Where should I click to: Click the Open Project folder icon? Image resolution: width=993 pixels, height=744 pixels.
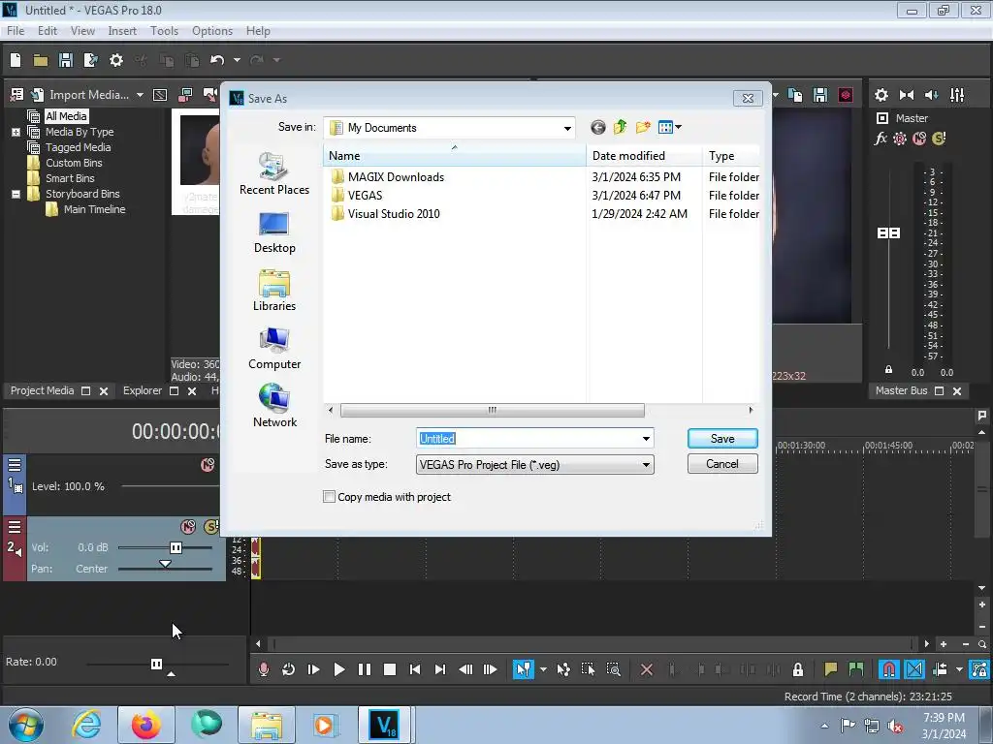(41, 60)
